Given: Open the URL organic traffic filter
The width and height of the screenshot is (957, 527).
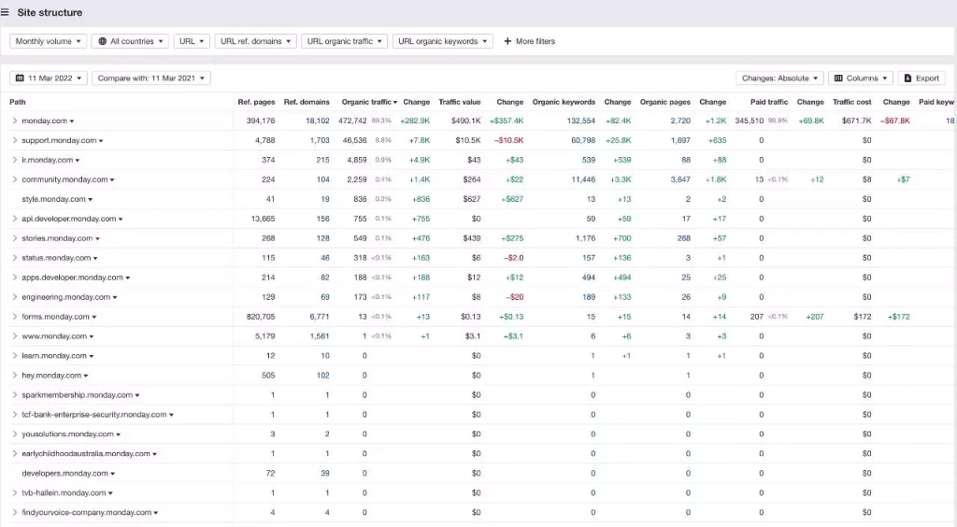Looking at the screenshot, I should coord(344,41).
